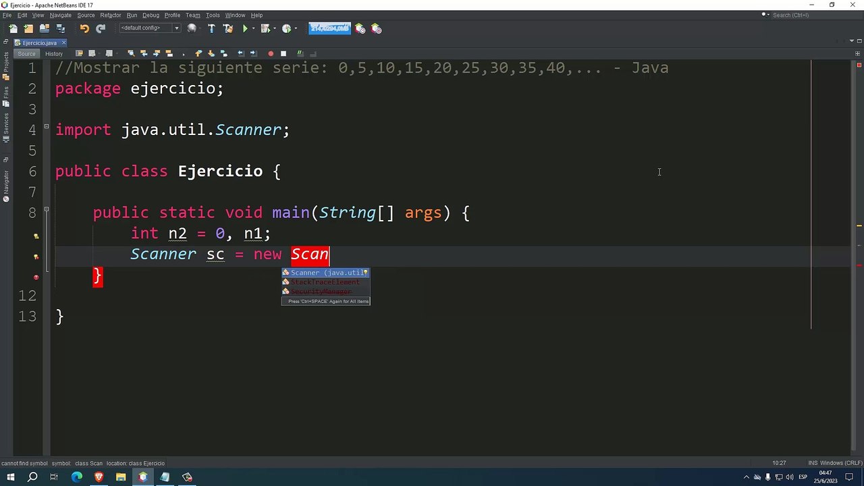Click the Undo arrow icon
864x486 pixels.
click(x=84, y=28)
